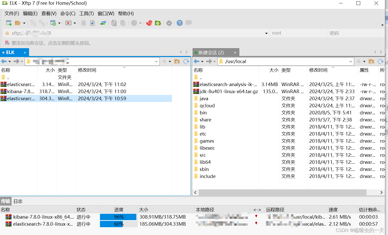388x235 pixels.
Task: Open the Help 帮助(H) menu
Action: point(126,13)
